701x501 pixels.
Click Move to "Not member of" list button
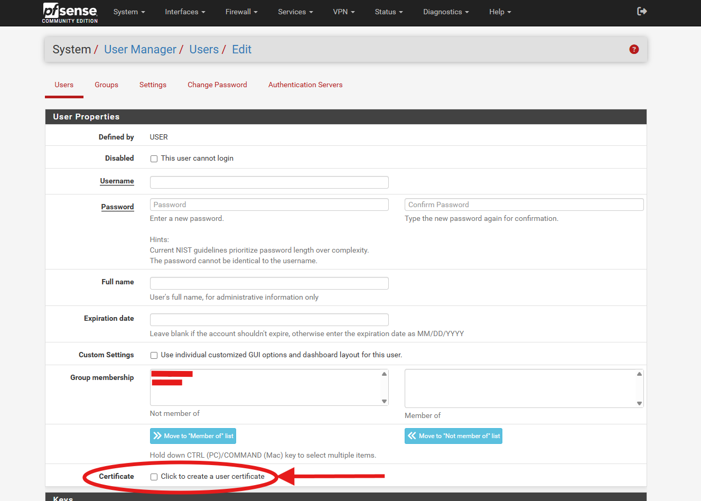(453, 436)
